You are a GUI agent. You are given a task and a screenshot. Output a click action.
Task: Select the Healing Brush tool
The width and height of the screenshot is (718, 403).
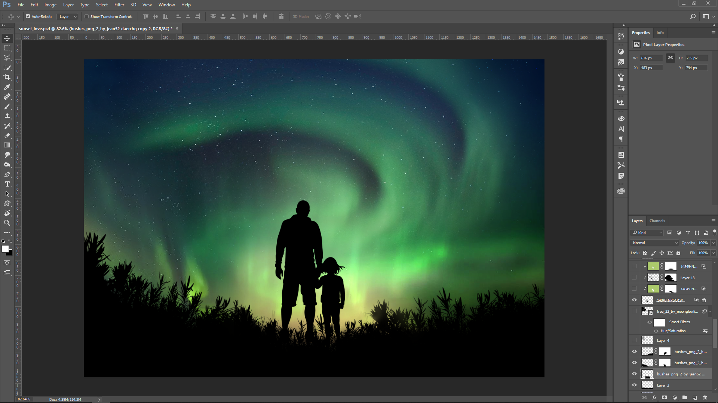tap(7, 97)
